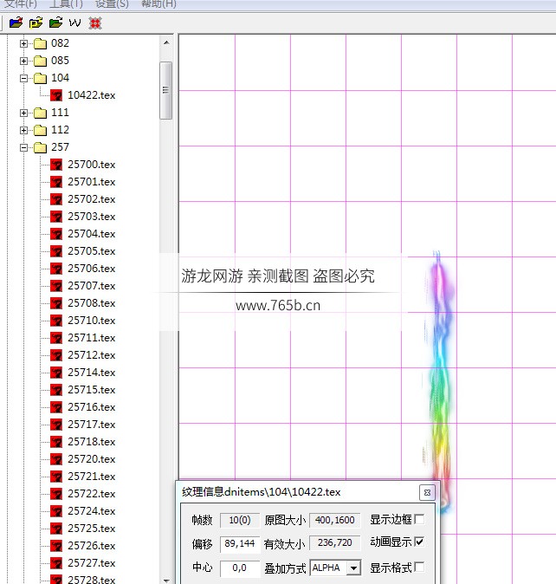The image size is (556, 584).
Task: Click the red icon of 25716.tex
Action: [x=56, y=407]
